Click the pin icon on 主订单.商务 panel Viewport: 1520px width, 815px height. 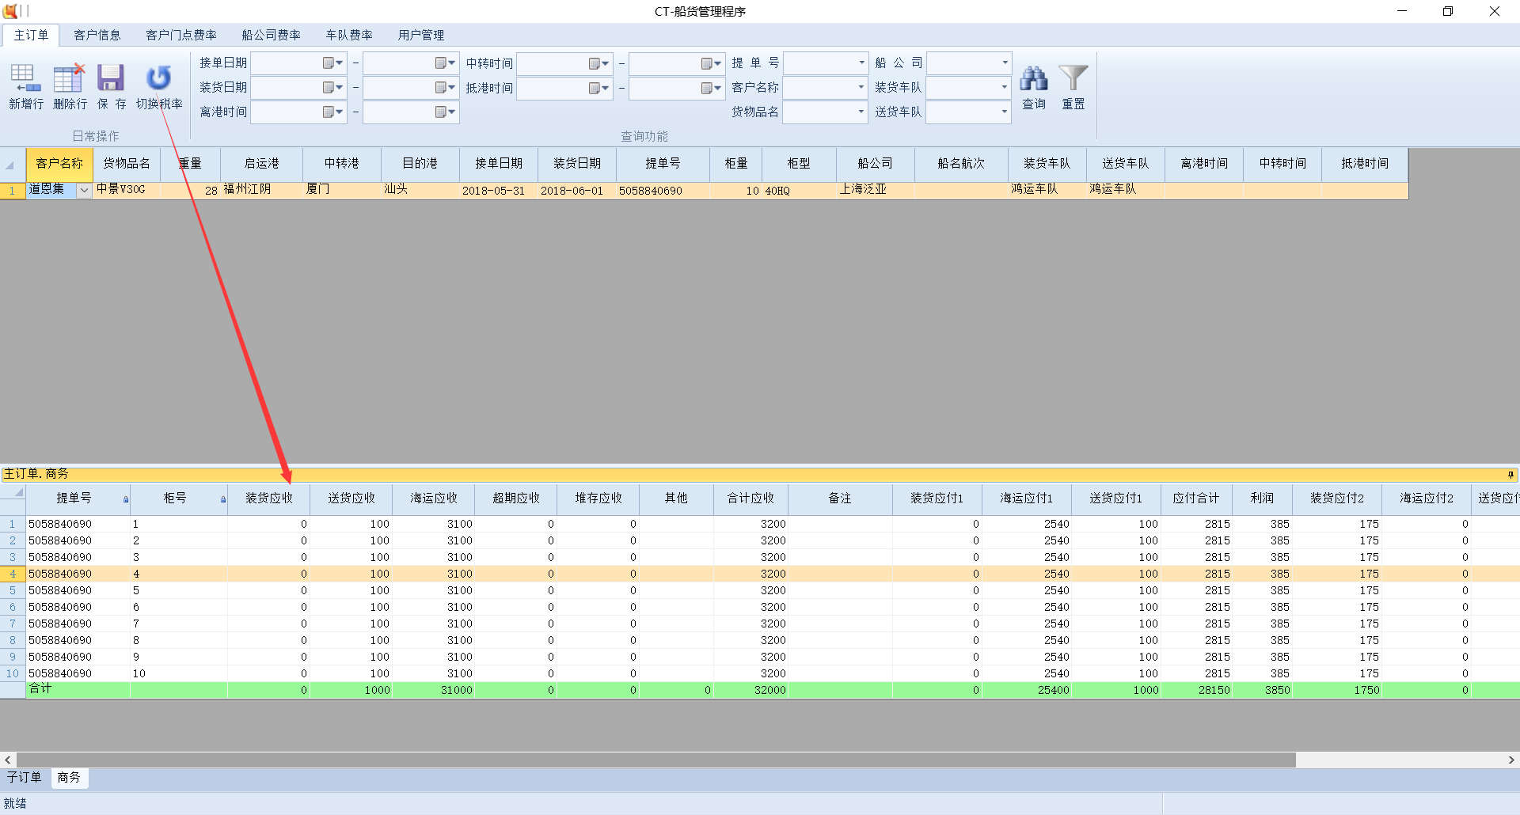click(1510, 475)
